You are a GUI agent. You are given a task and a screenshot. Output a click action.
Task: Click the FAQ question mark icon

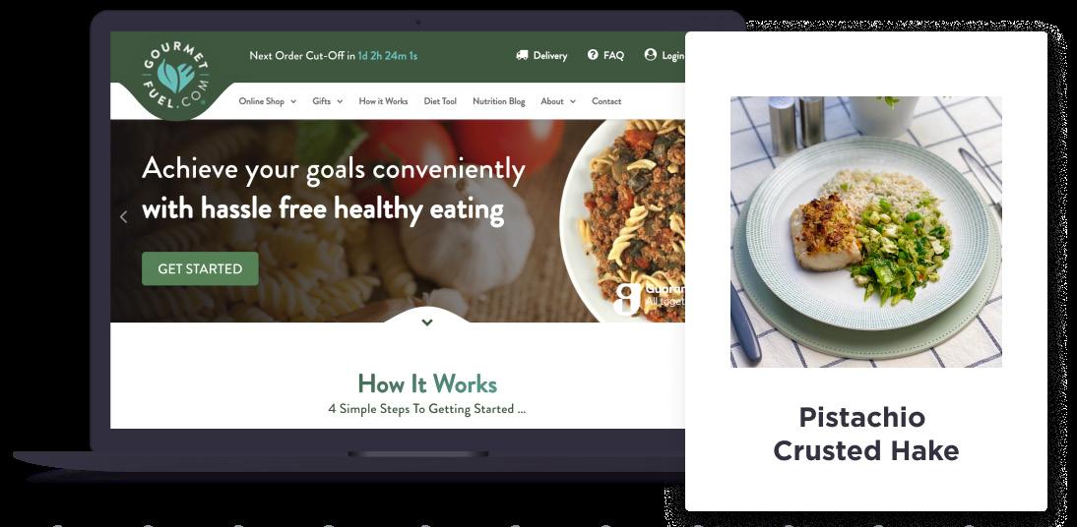coord(593,55)
